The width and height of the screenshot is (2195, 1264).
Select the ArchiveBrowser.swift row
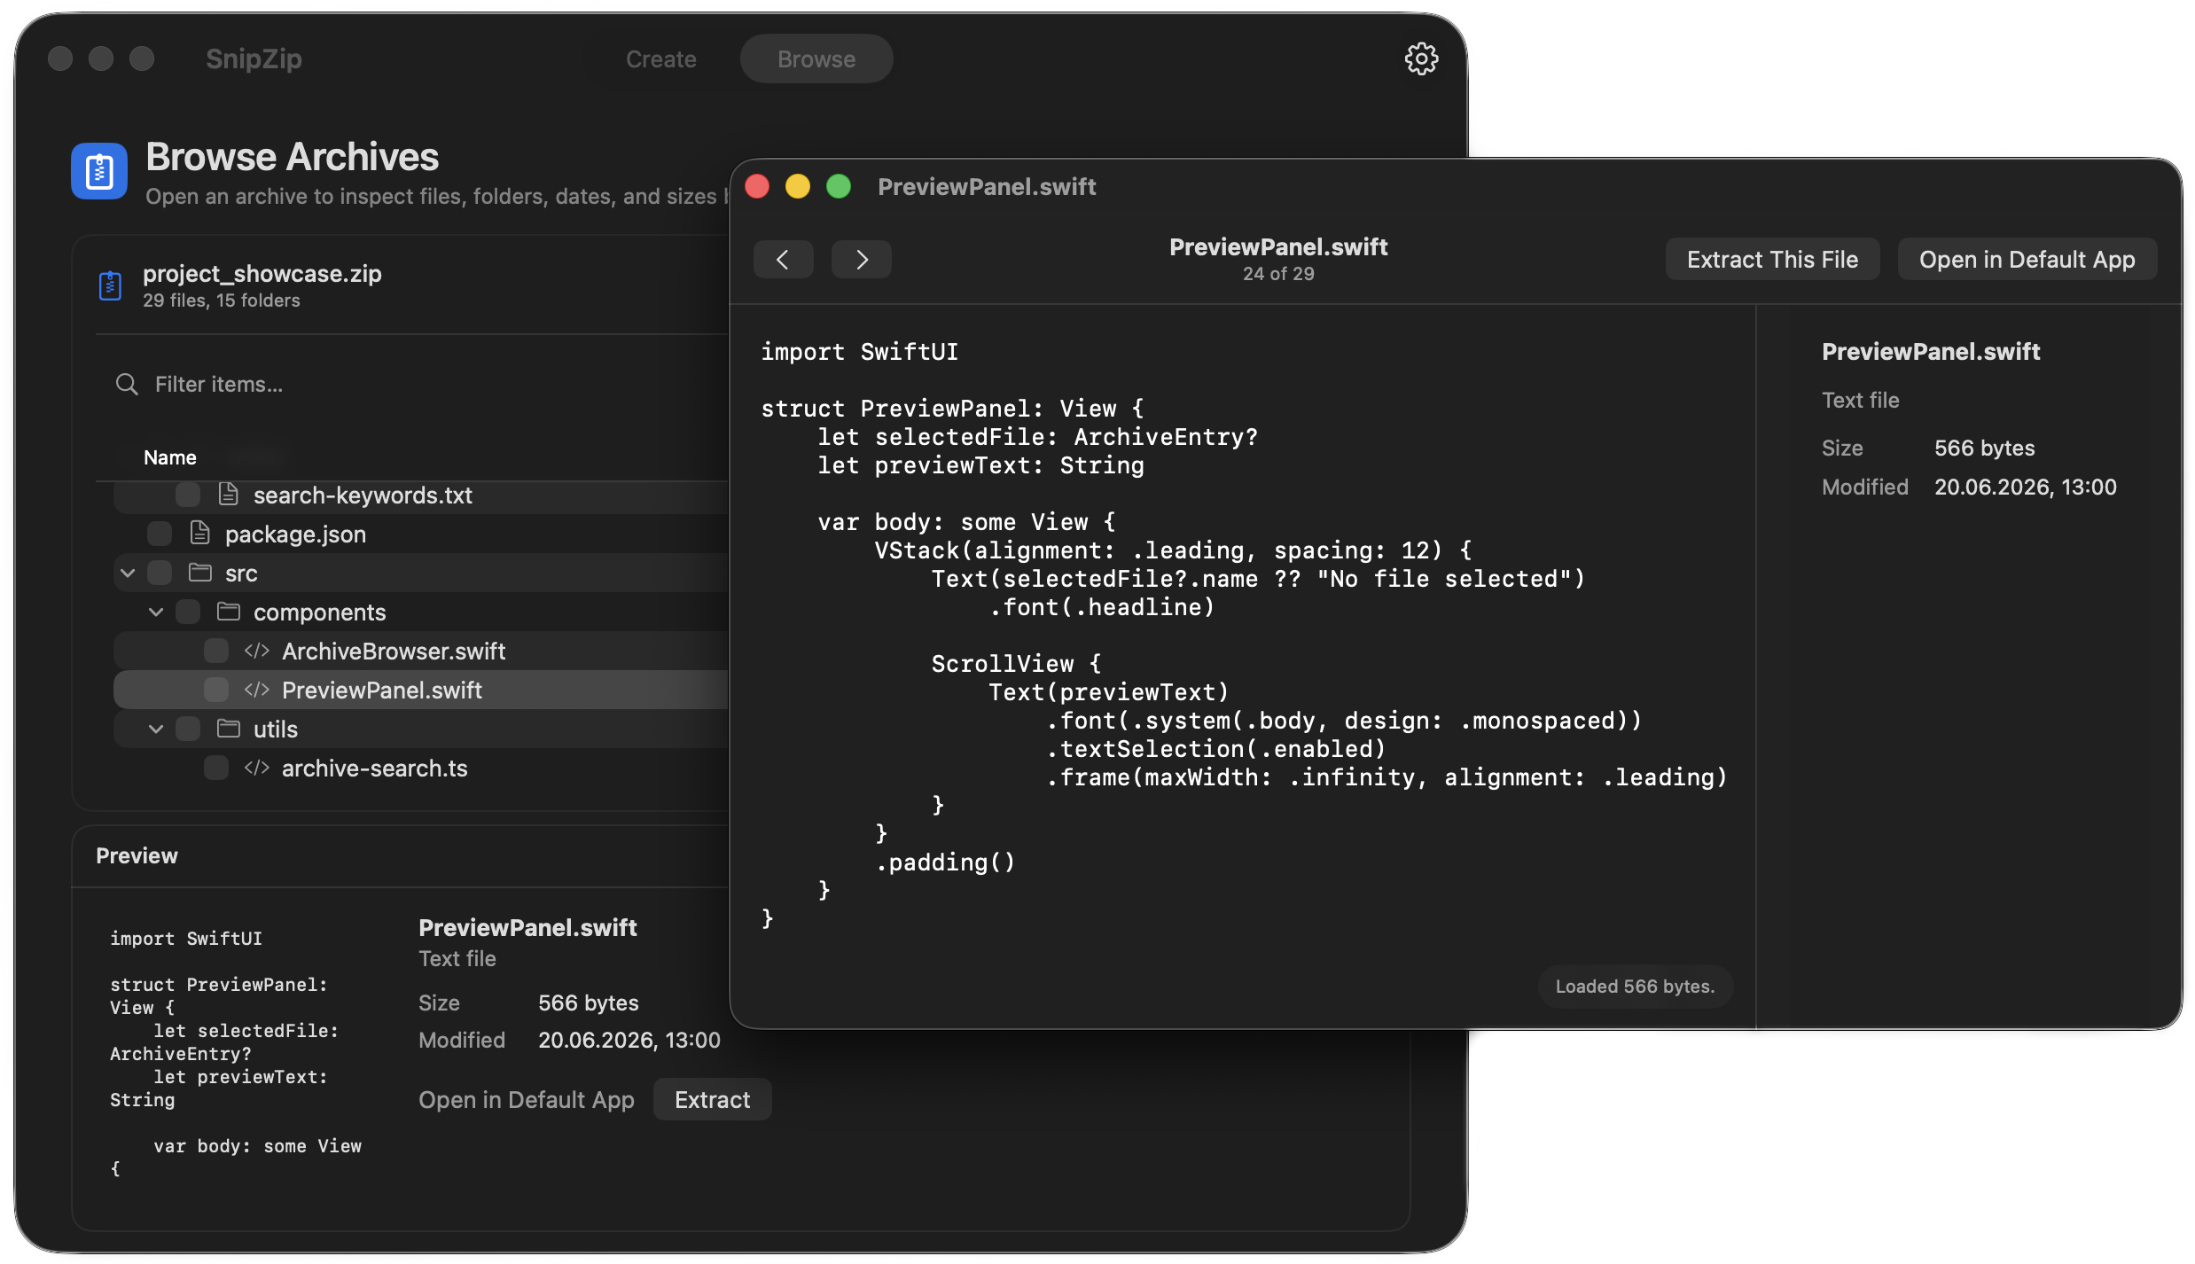click(421, 651)
